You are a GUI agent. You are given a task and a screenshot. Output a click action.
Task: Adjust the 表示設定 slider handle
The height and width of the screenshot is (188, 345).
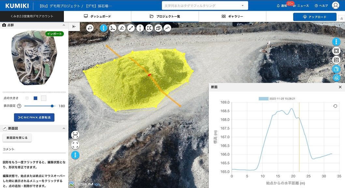(52, 106)
